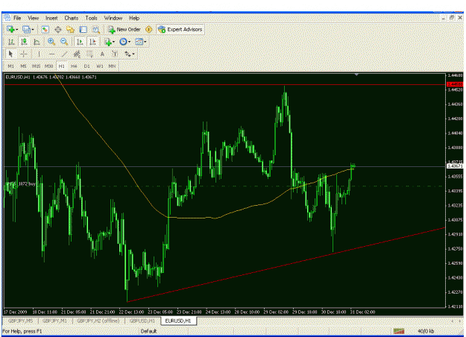Viewport: 466px width, 337px height.
Task: Zoom out of the chart
Action: 64,42
